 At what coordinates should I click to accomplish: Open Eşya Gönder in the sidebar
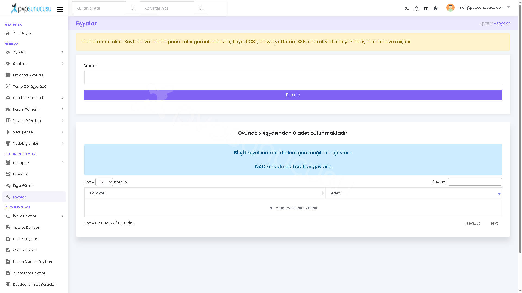coord(34,185)
